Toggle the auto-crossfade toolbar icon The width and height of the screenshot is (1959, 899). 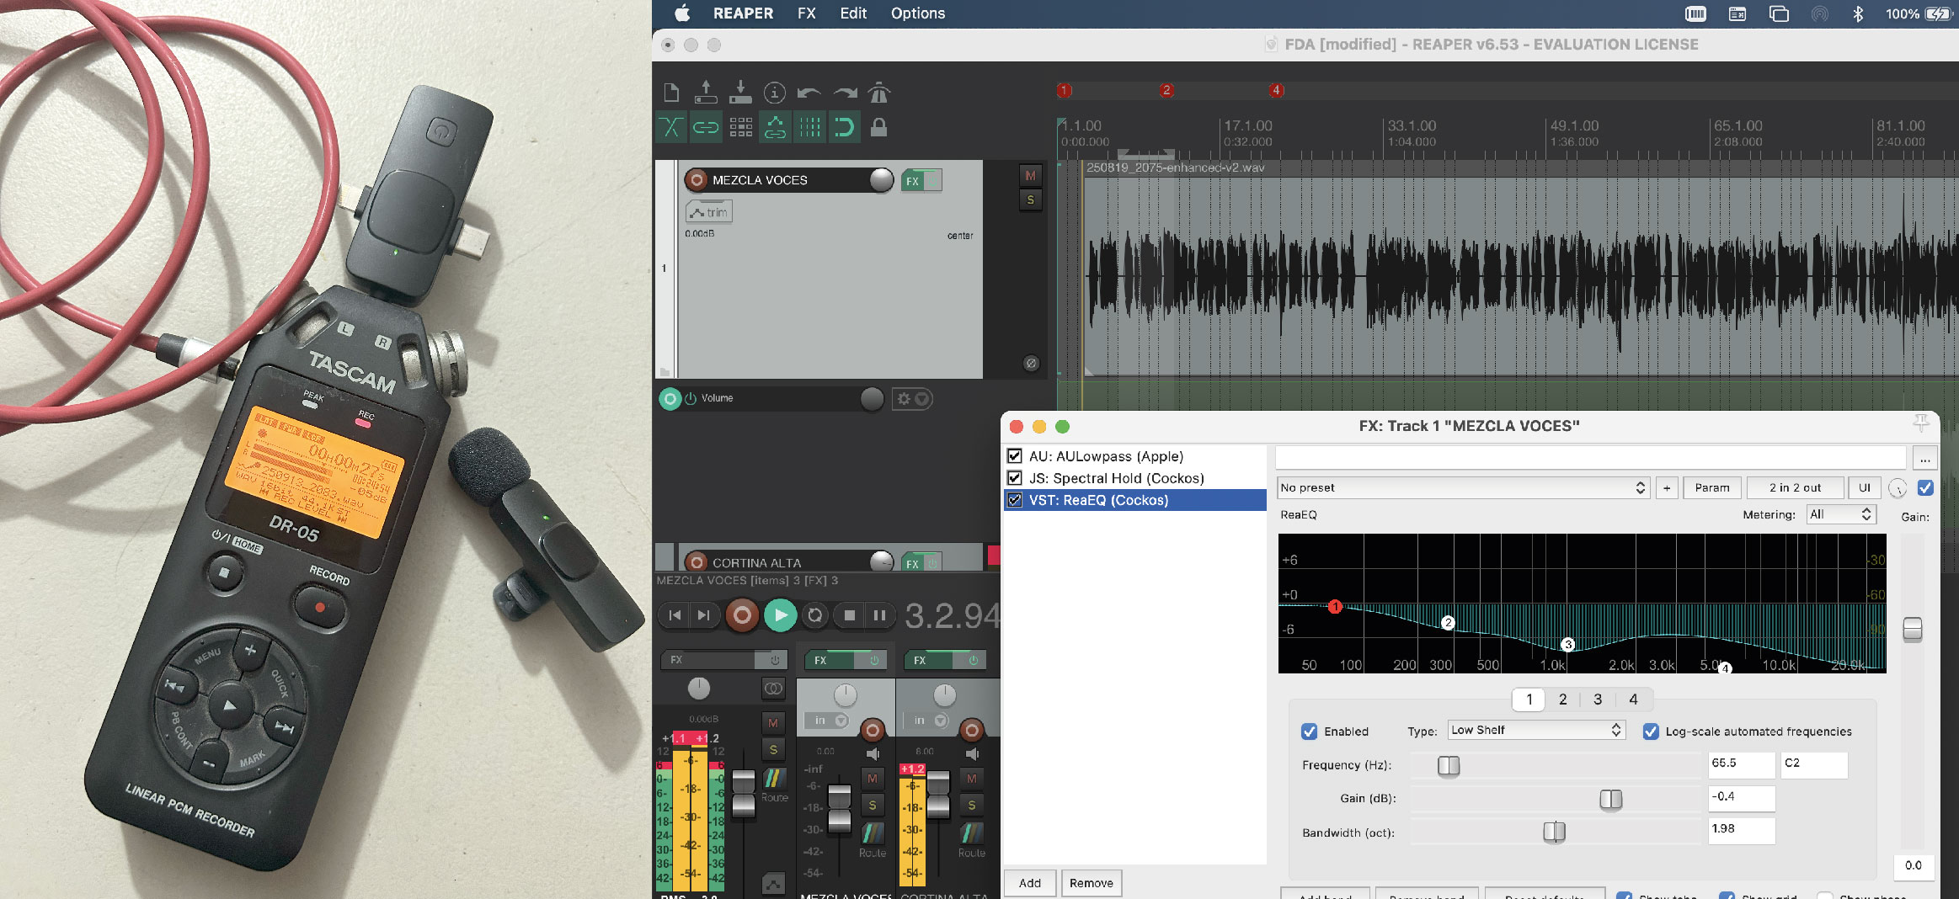671,127
